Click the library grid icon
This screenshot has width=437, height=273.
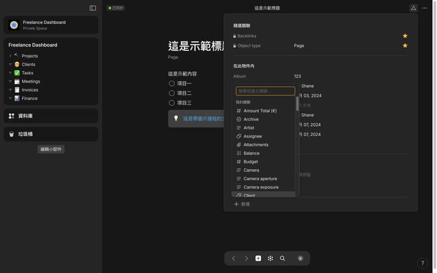11,116
